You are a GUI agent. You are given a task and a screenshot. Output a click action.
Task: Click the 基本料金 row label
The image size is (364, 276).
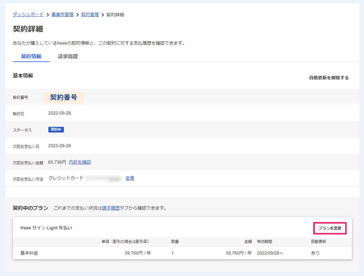click(x=29, y=253)
